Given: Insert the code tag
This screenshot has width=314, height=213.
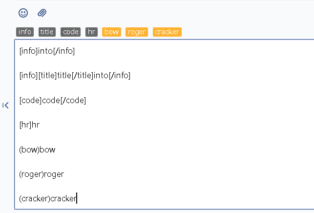Looking at the screenshot, I should point(70,32).
